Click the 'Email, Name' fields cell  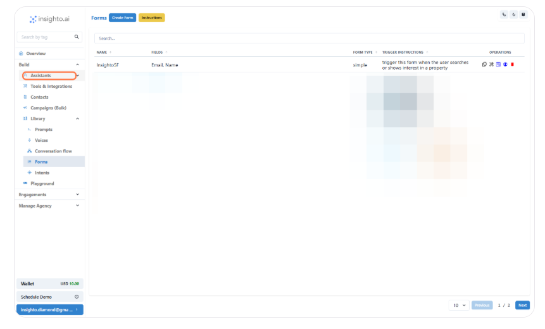165,65
